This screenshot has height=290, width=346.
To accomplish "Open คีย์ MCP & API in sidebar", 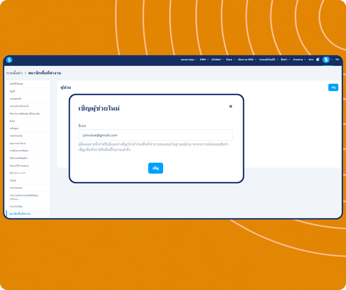I will tap(28, 173).
